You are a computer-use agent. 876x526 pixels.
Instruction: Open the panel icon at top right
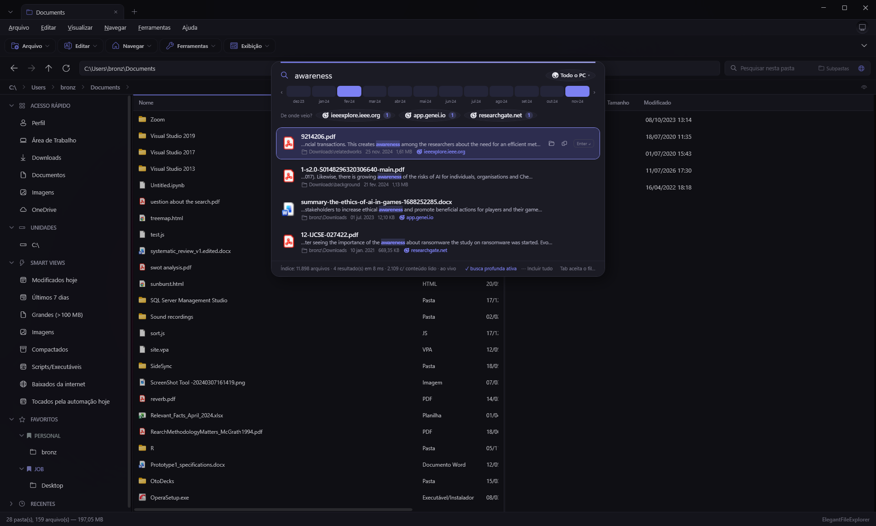pos(862,28)
